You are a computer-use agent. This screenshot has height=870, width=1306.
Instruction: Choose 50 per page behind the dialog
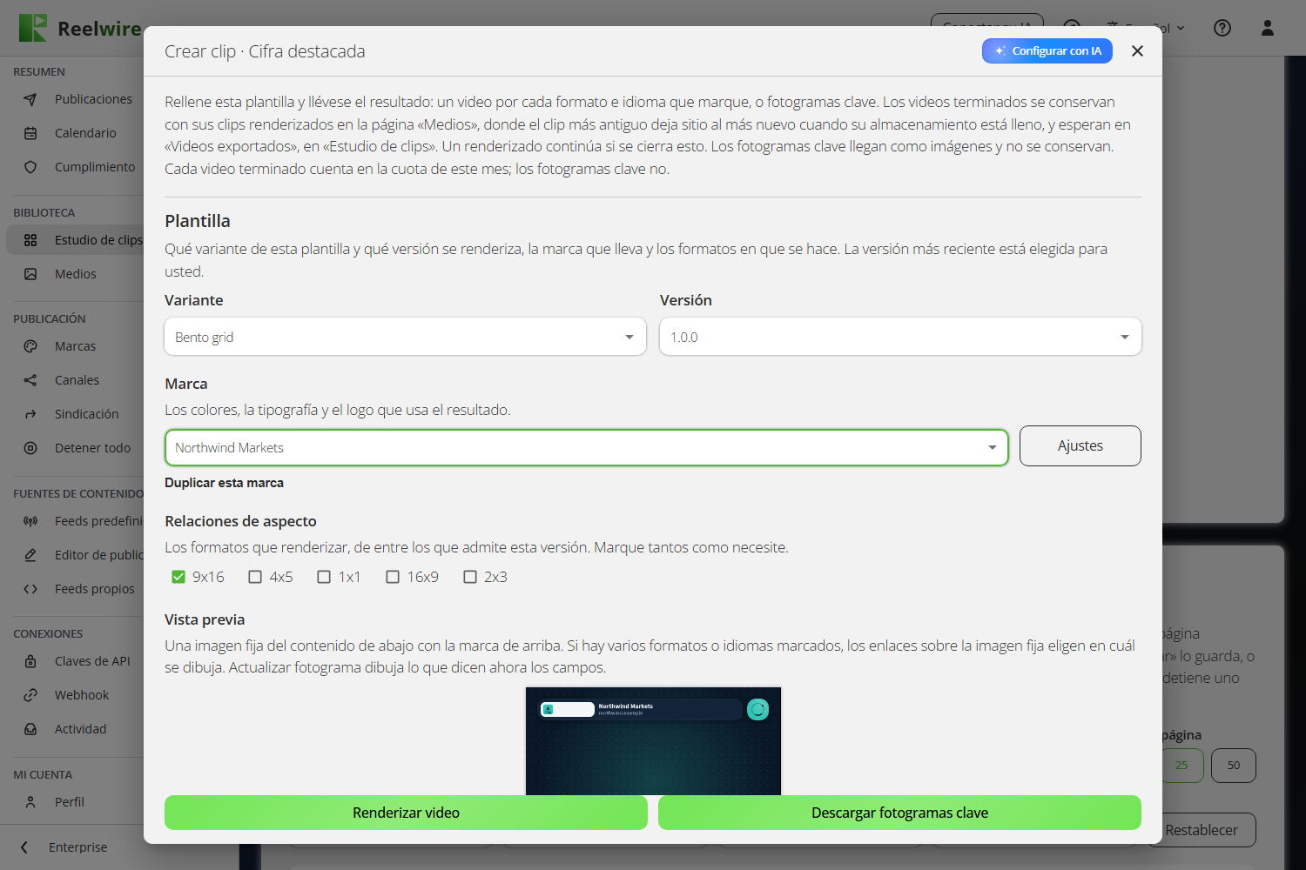(x=1234, y=766)
